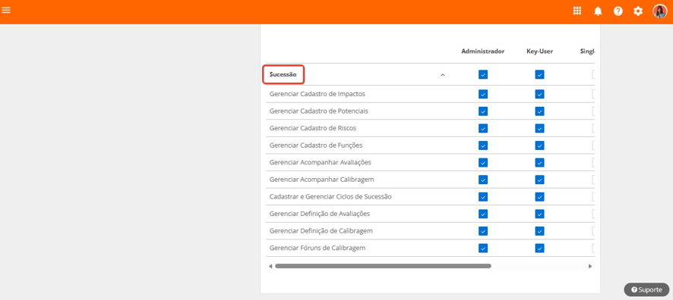
Task: Click the horizontal scrollbar thumb
Action: [383, 266]
